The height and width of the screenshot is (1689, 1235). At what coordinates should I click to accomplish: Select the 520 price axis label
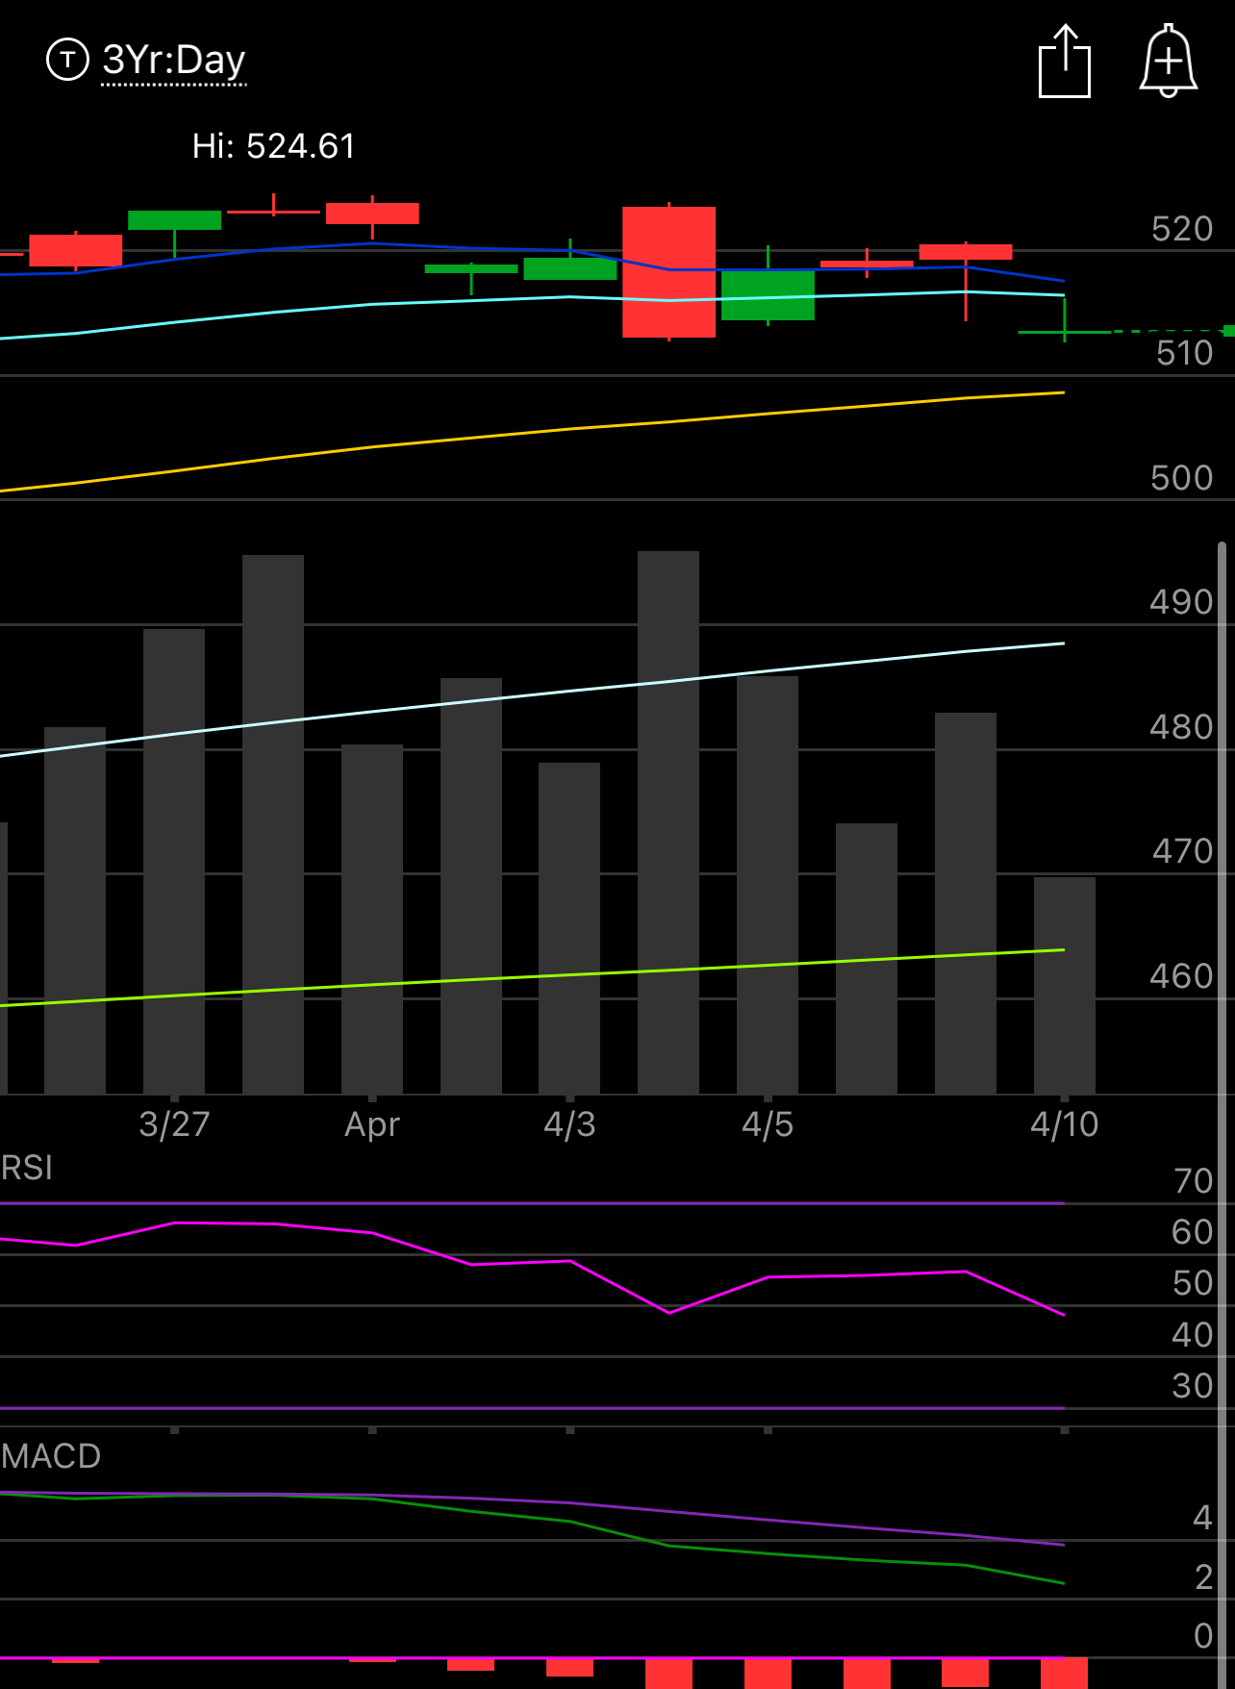click(x=1182, y=229)
